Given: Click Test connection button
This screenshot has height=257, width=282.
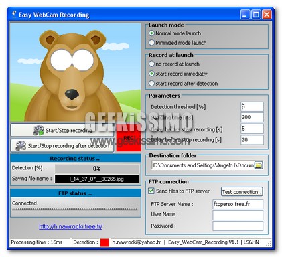Looking at the screenshot, I should tap(242, 192).
